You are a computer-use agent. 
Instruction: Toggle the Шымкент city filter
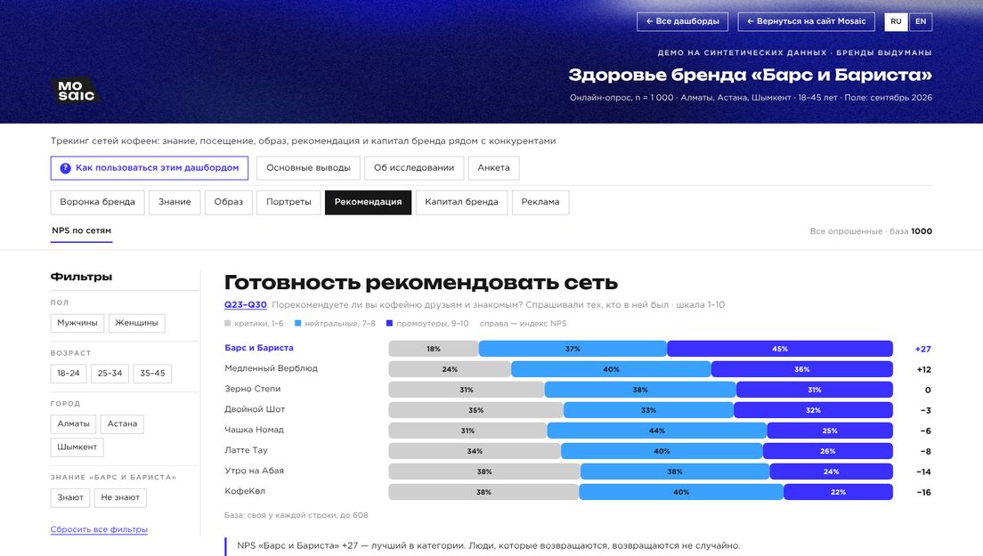[x=77, y=447]
